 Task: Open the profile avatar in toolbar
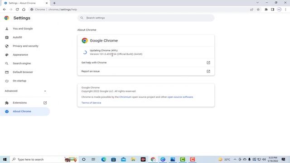[x=279, y=10]
